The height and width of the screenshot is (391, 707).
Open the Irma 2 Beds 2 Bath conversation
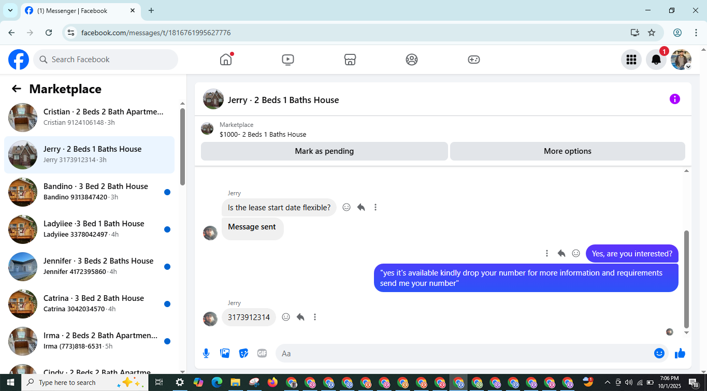pos(89,341)
